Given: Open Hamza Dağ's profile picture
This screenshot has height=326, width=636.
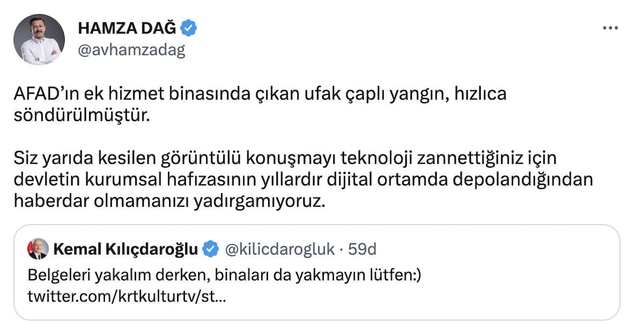Looking at the screenshot, I should [x=39, y=40].
